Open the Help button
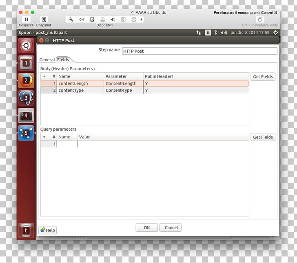297x263 pixels. point(48,230)
